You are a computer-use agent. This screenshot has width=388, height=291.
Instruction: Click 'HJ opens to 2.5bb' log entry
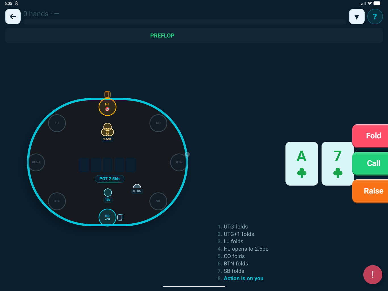coord(246,249)
